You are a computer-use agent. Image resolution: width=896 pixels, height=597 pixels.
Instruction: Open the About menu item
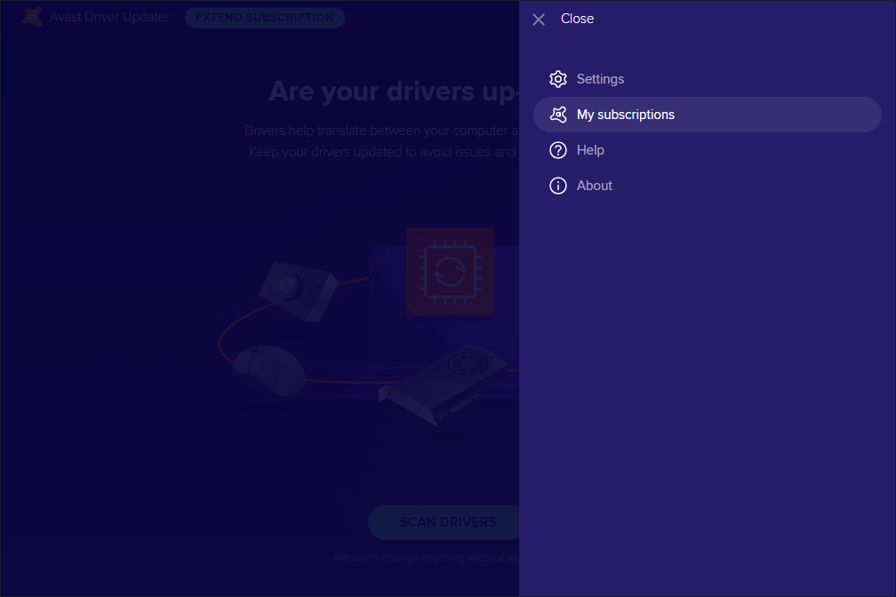coord(594,186)
